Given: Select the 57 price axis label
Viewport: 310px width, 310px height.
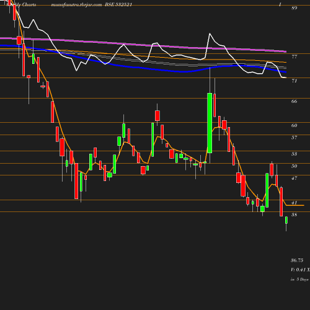Looking at the screenshot, I should pyautogui.click(x=294, y=138).
